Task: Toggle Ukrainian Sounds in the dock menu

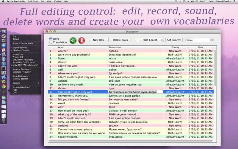Action: (x=21, y=50)
